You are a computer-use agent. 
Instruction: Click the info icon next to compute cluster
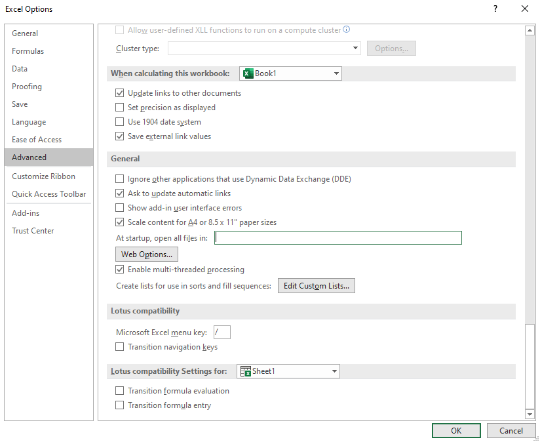(347, 30)
